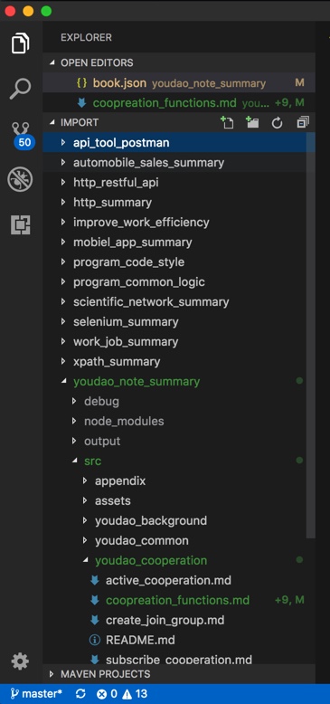Screen dimensions: 330x704
Task: Click the New File icon
Action: click(227, 122)
